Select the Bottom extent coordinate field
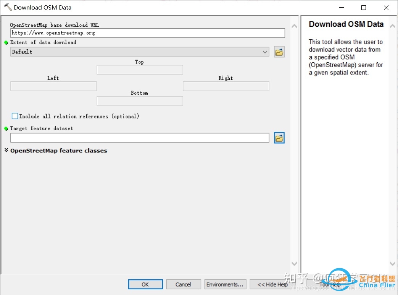This screenshot has height=295, width=398. click(140, 101)
